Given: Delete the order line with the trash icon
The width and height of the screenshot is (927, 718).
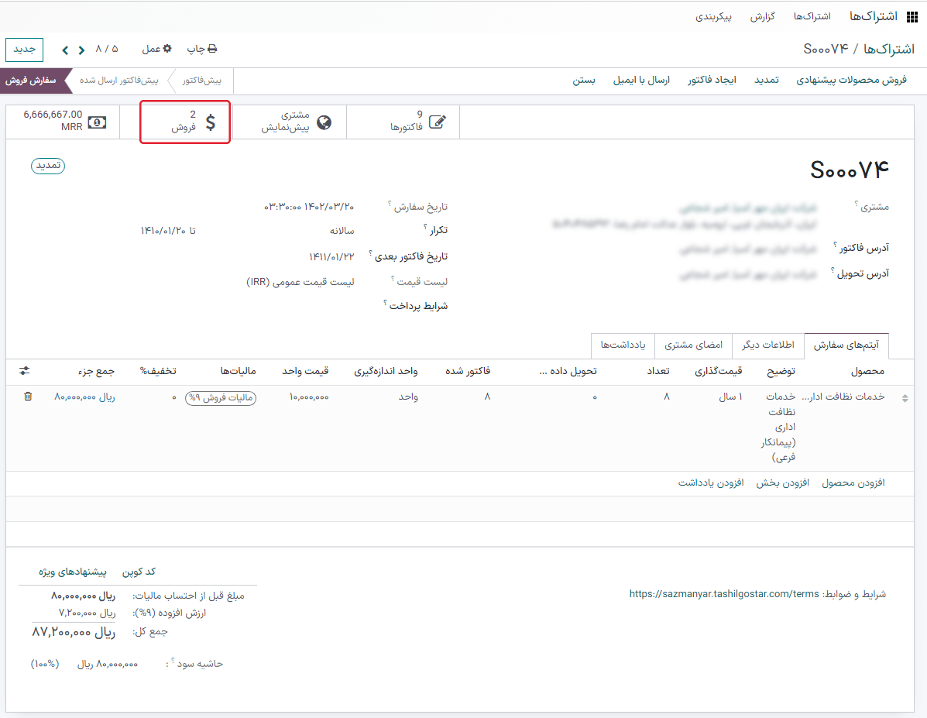Looking at the screenshot, I should [29, 396].
